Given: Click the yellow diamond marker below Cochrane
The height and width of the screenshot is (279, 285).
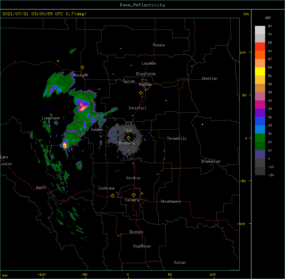Looking at the screenshot, I should [112, 196].
